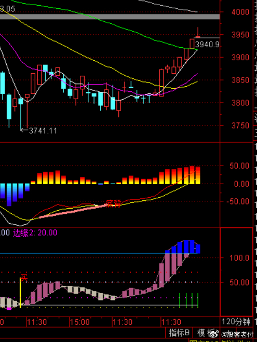Click the 3750 price axis label
This screenshot has height=342, width=257.
point(240,126)
